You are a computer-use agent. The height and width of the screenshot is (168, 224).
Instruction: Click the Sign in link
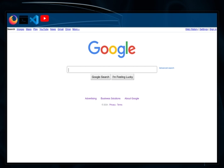click(213, 29)
